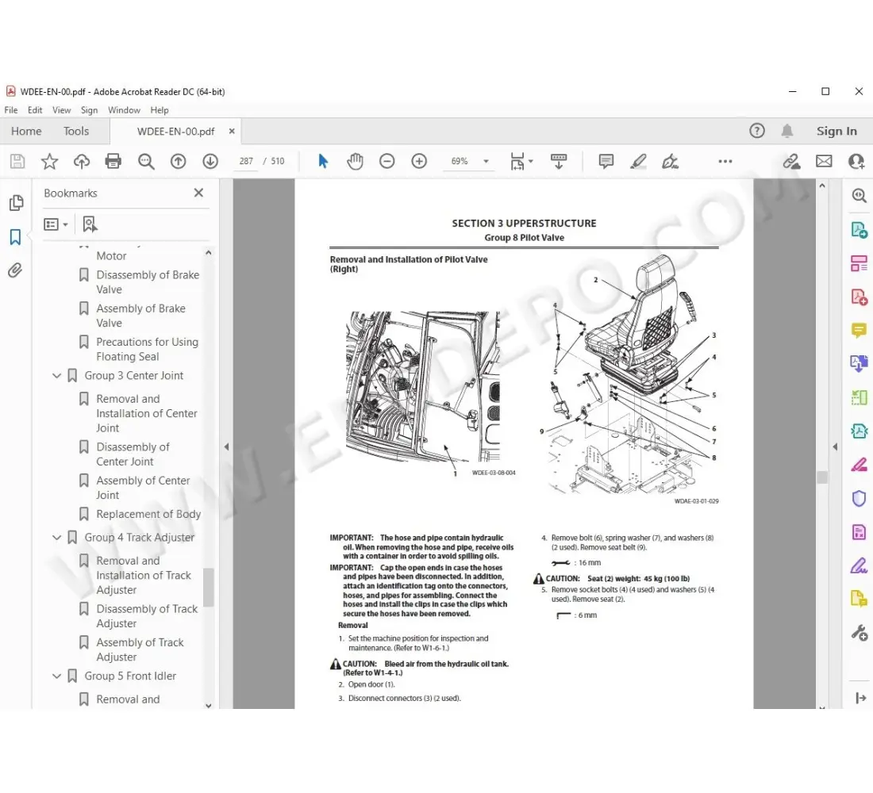Open the Edit menu
Image resolution: width=873 pixels, height=793 pixels.
point(35,110)
